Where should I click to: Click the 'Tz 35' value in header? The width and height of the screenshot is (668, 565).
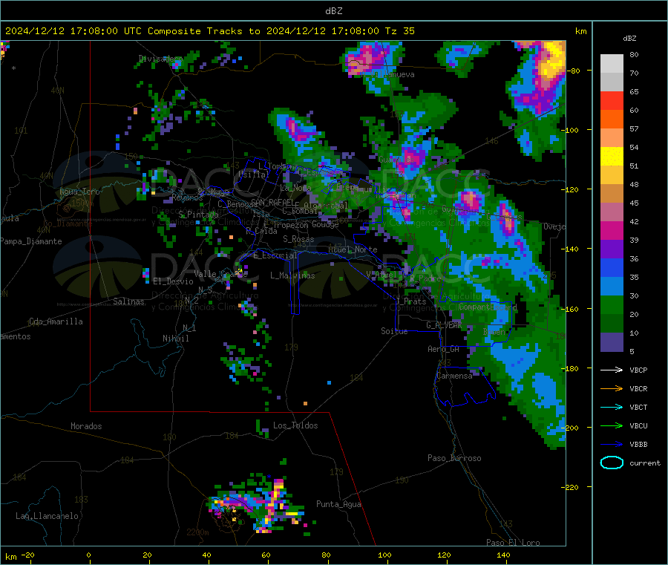[399, 31]
